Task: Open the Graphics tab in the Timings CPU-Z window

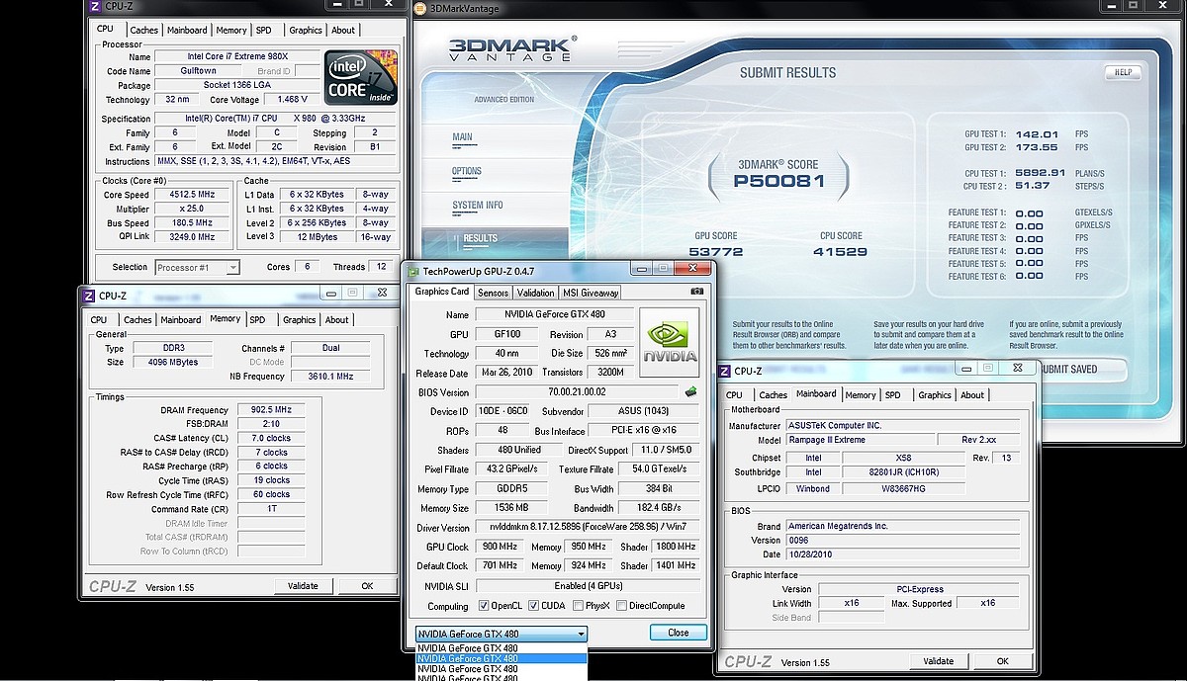Action: pyautogui.click(x=299, y=319)
